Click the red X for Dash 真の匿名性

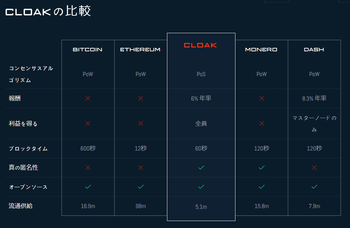(x=314, y=167)
